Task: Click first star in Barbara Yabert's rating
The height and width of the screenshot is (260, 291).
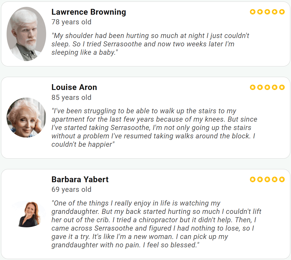Action: point(252,179)
